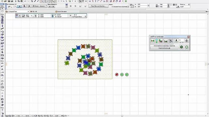
Task: Expand the Relative options arrow
Action: click(x=189, y=5)
